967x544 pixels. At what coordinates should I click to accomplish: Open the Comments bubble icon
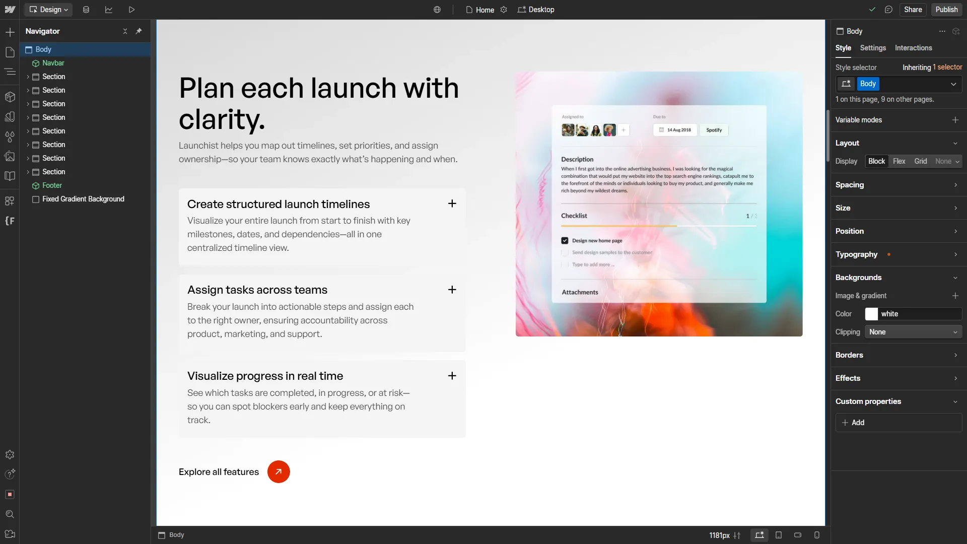[x=888, y=10]
